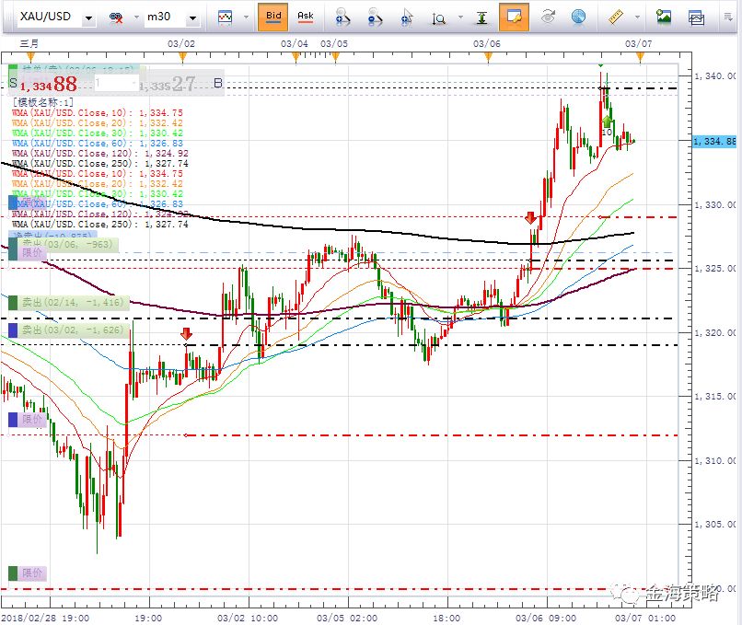The width and height of the screenshot is (742, 625).
Task: Click the zoom out magnifier icon
Action: coord(374,17)
